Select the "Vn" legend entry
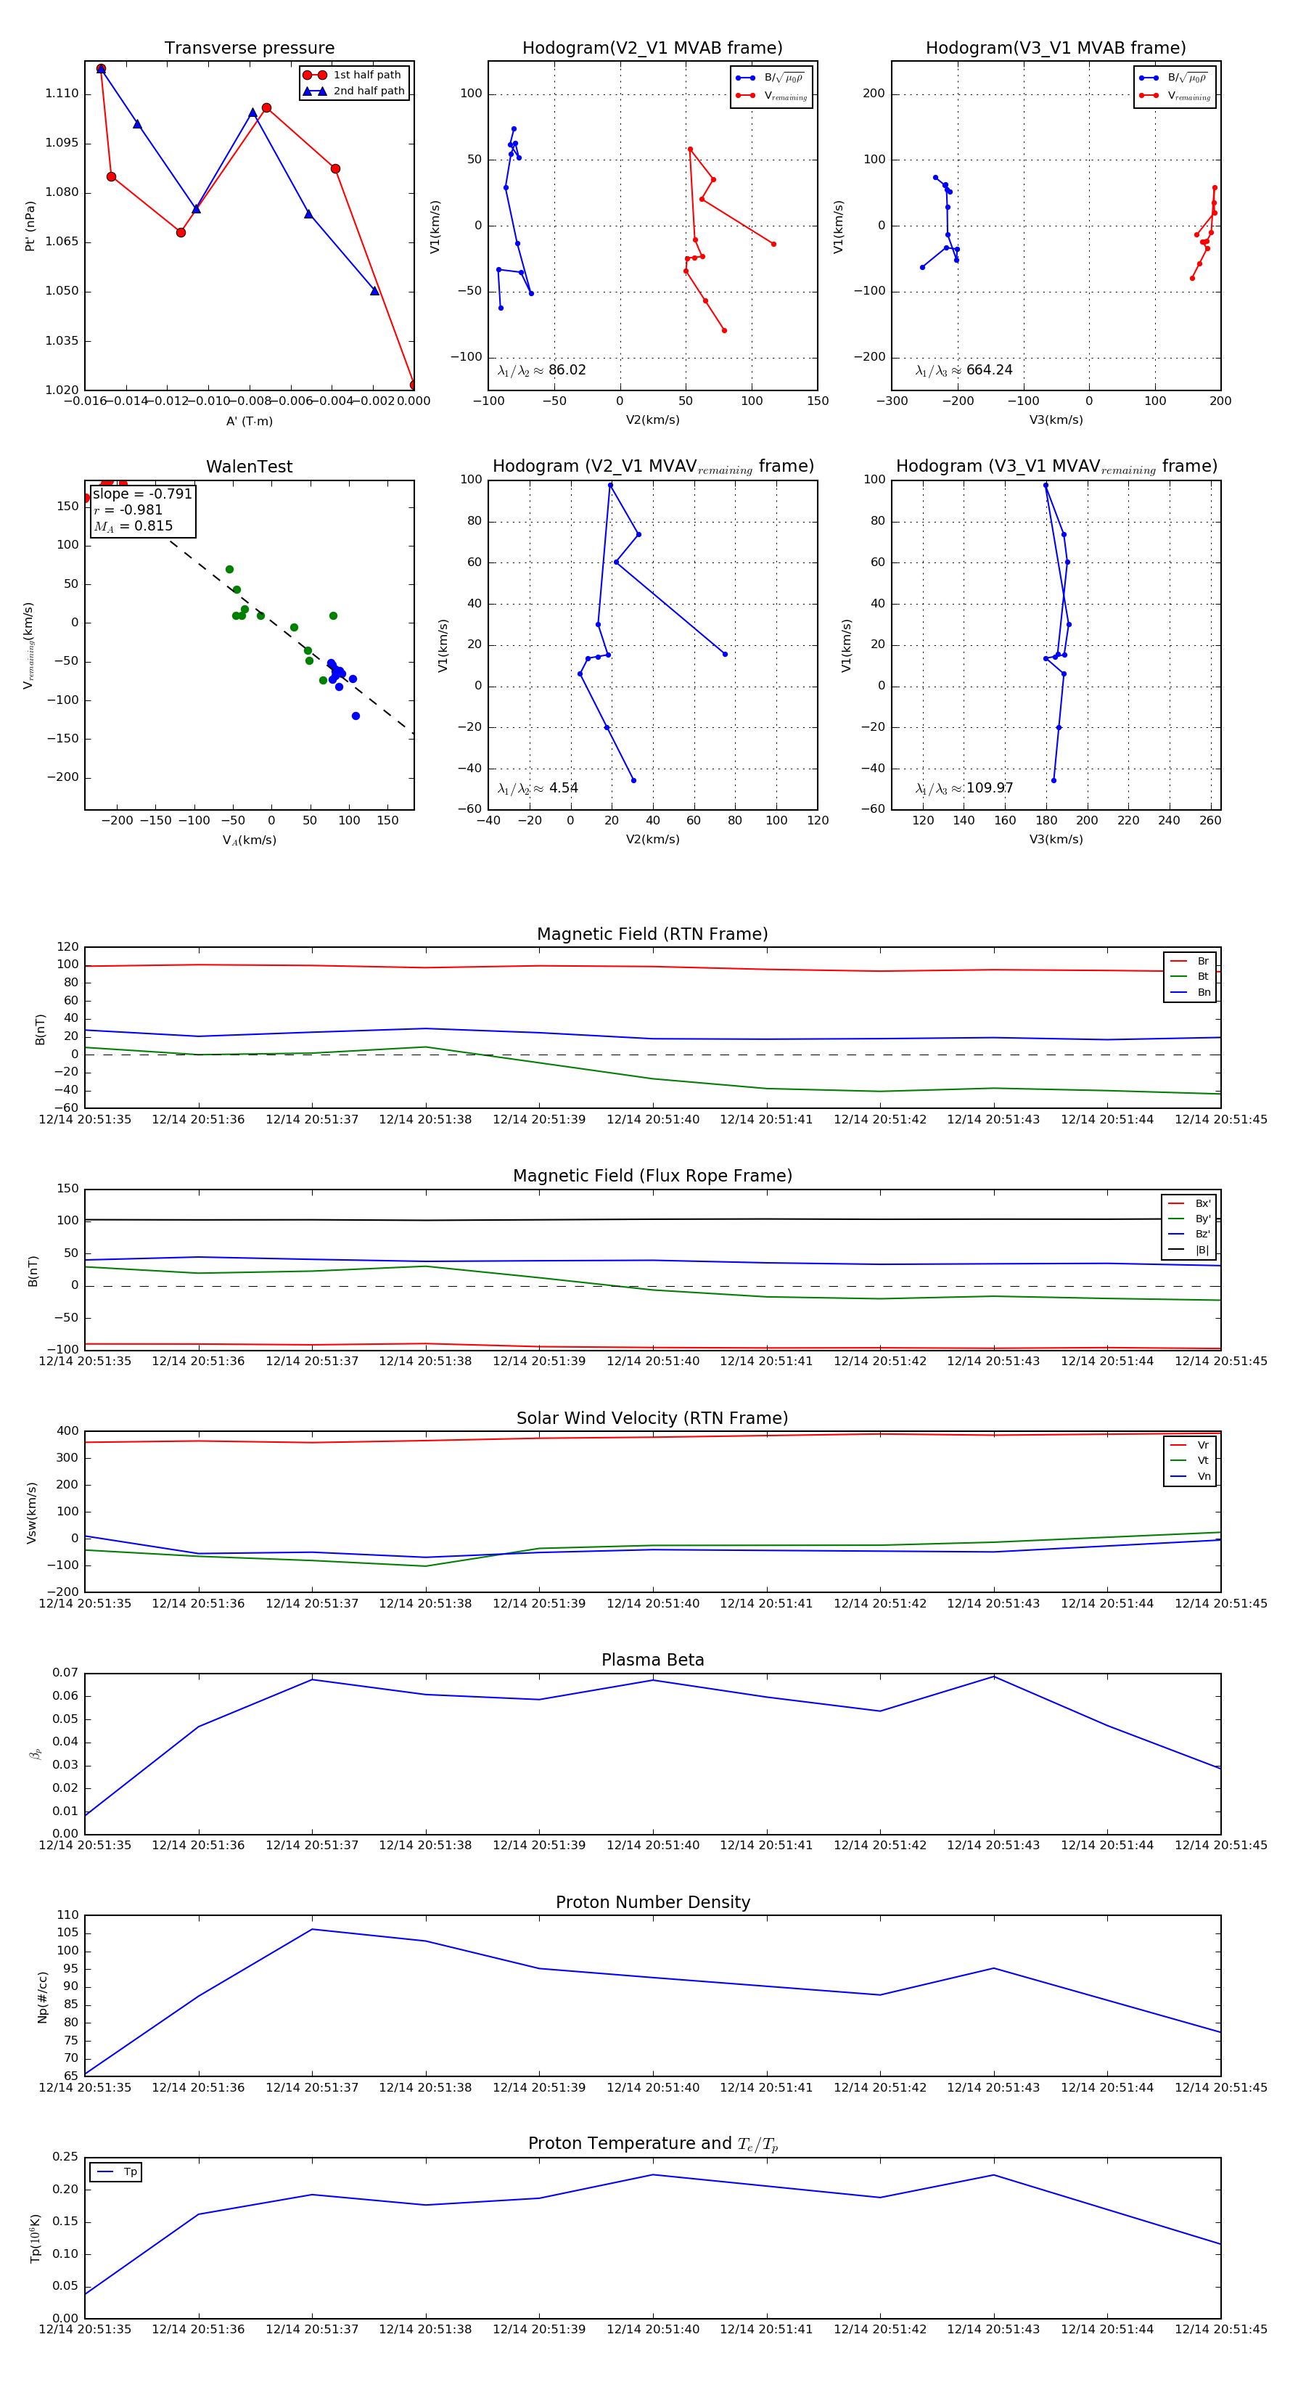 click(1190, 1476)
